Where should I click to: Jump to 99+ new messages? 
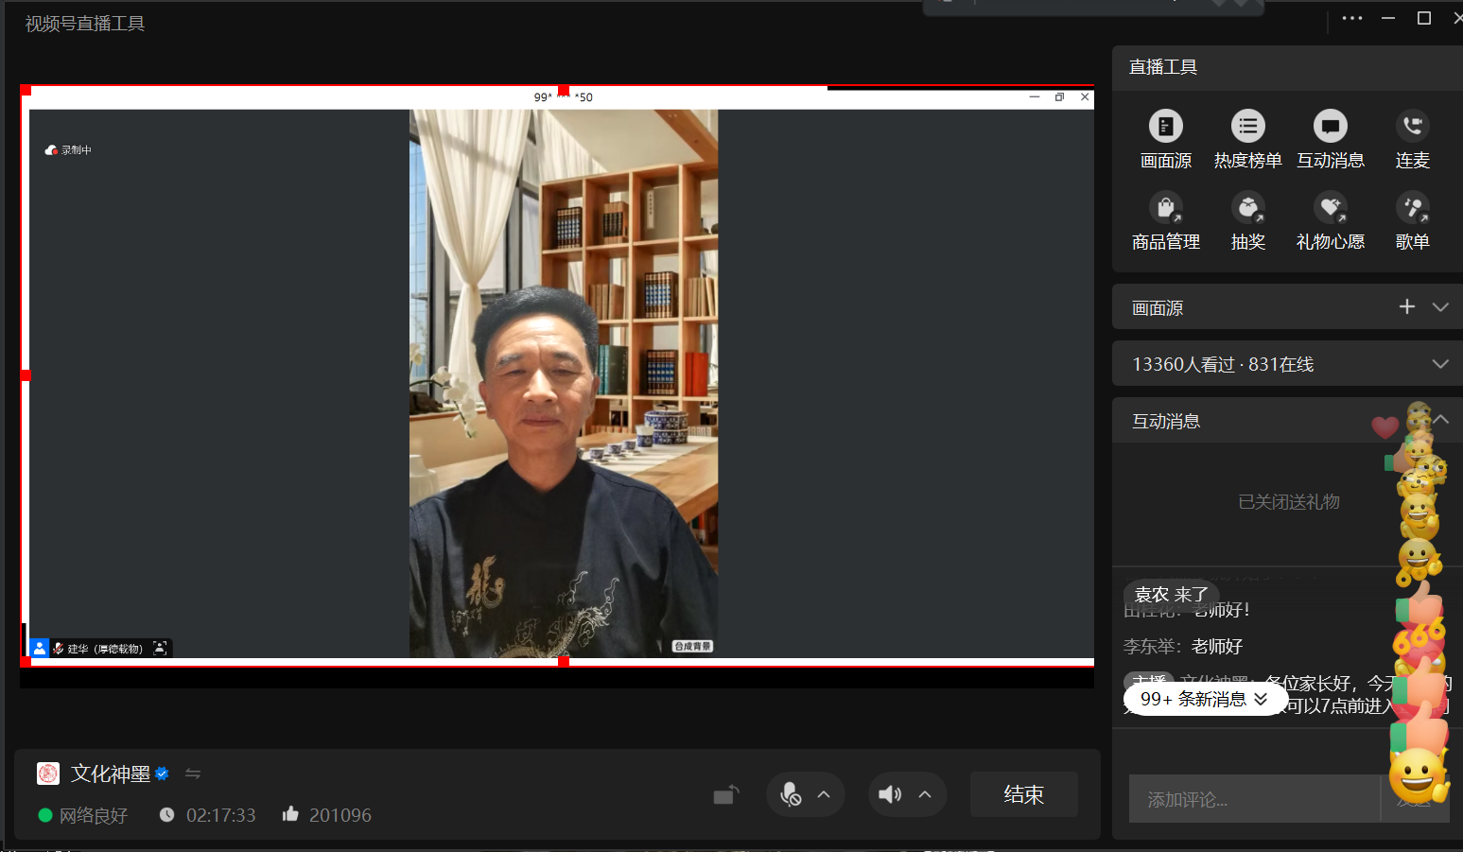[x=1204, y=699]
